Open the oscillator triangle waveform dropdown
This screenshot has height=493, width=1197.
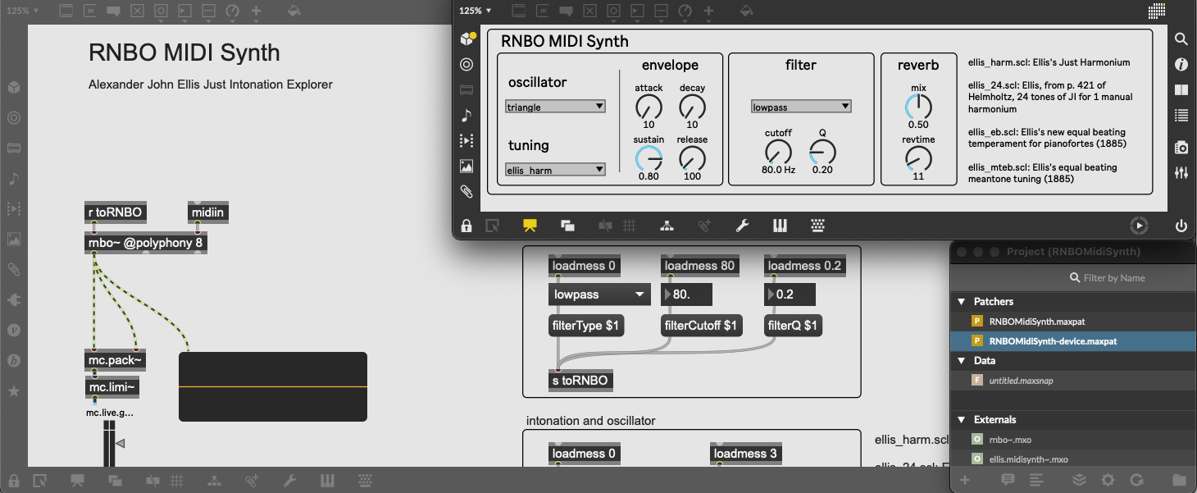pyautogui.click(x=555, y=106)
